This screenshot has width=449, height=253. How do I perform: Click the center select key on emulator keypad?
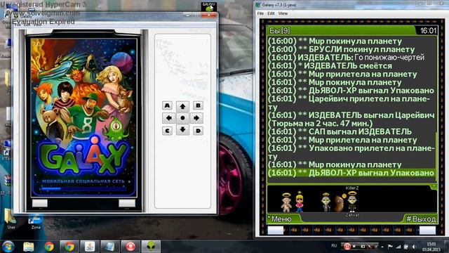182,118
